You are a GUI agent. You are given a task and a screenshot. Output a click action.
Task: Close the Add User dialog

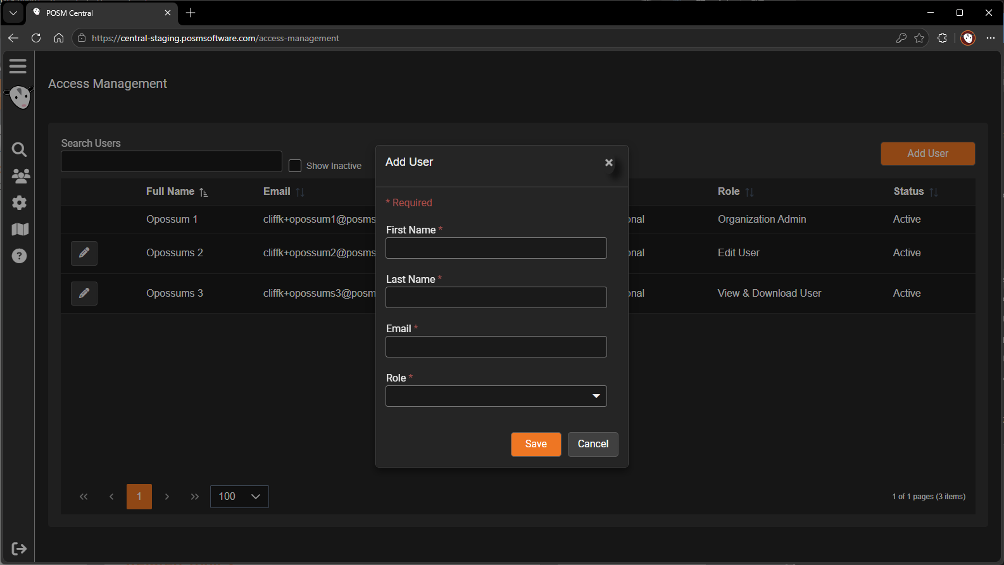609,163
